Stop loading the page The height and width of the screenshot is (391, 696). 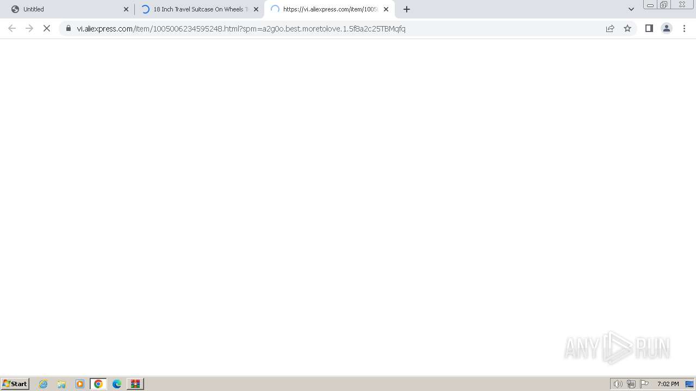[x=47, y=28]
